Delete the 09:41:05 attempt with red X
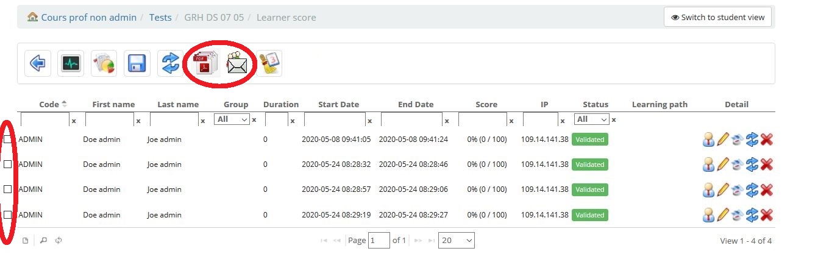This screenshot has width=818, height=265. pos(767,140)
